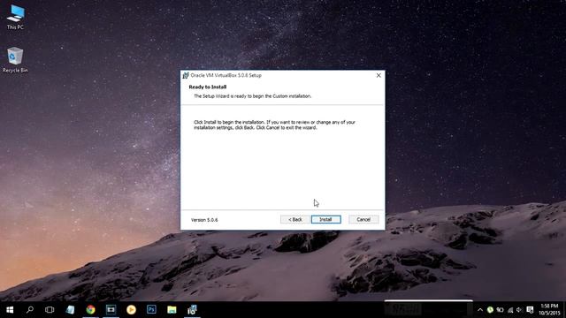Click the Install button
The height and width of the screenshot is (318, 566).
(326, 219)
